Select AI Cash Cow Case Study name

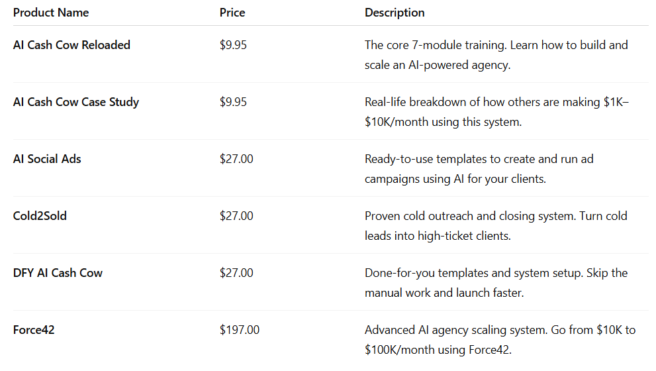pyautogui.click(x=75, y=102)
